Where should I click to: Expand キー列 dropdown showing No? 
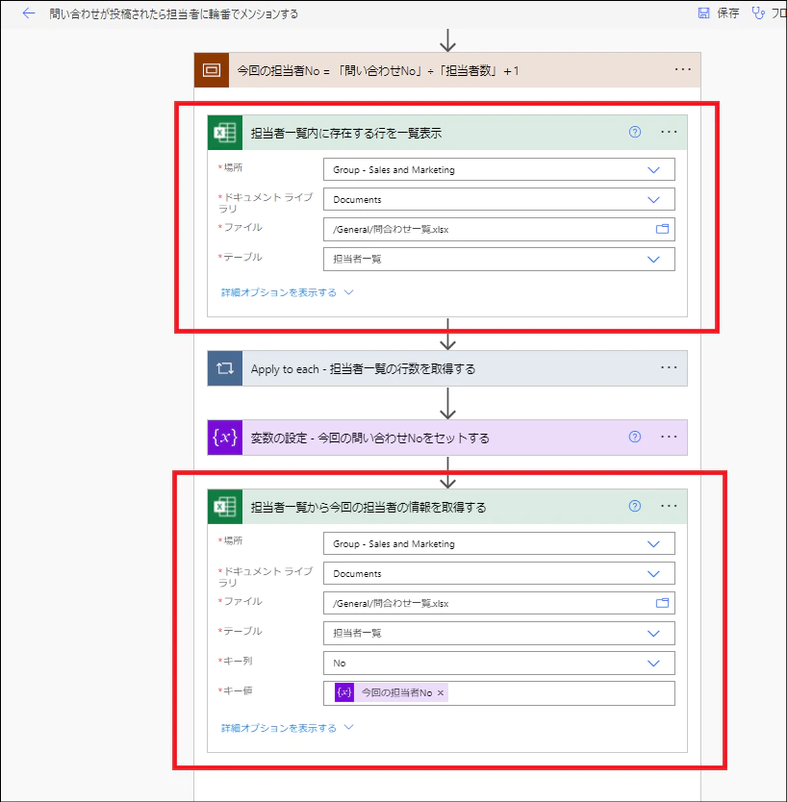click(653, 664)
